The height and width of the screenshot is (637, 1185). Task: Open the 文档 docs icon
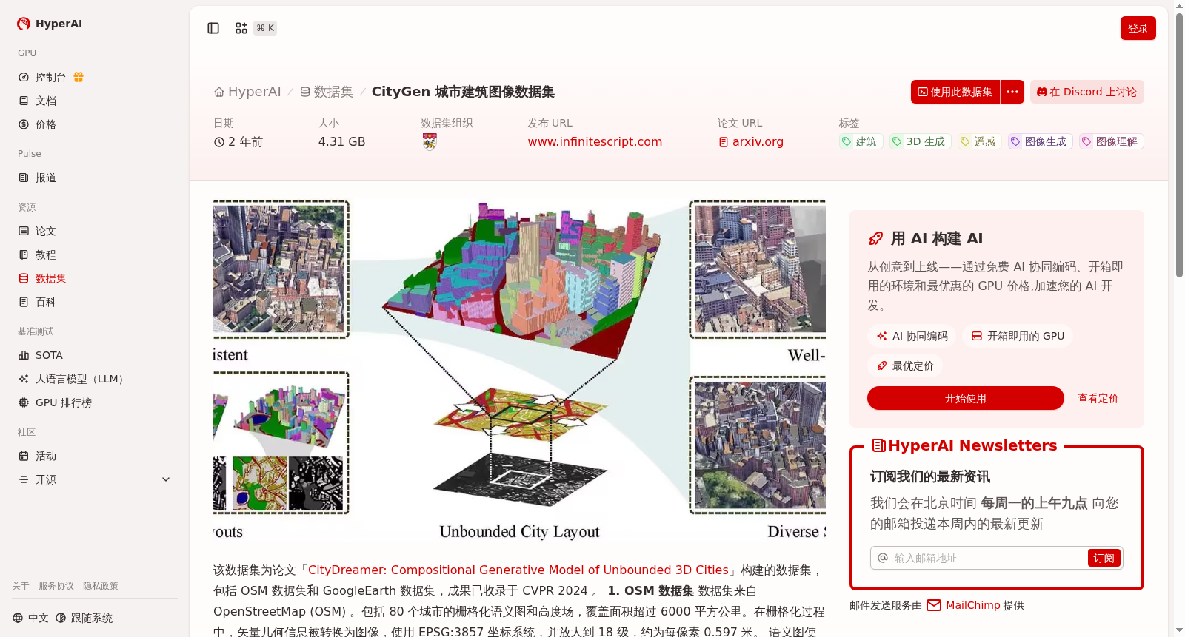24,101
